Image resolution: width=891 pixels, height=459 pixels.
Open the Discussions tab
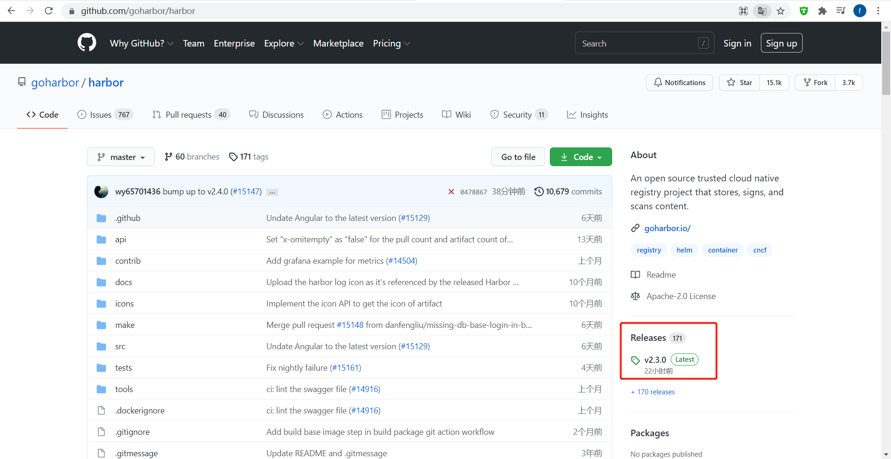pos(277,114)
